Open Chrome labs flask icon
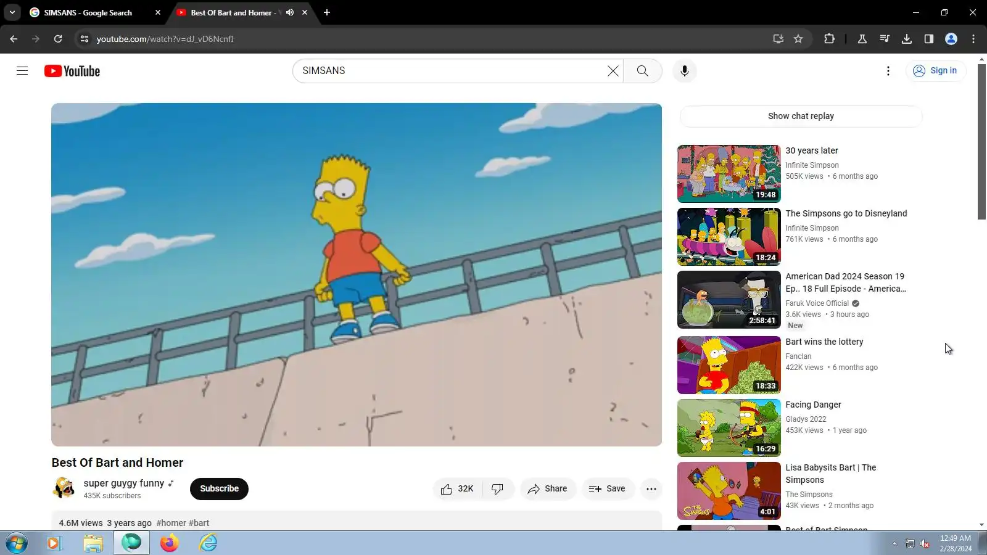 point(862,39)
